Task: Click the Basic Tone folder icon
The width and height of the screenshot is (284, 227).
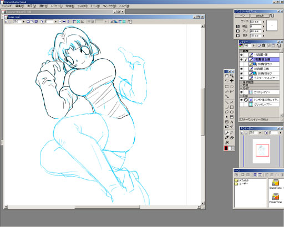Action: (x=275, y=183)
